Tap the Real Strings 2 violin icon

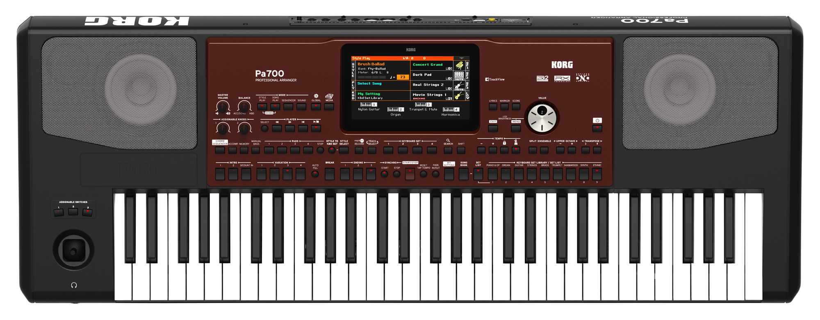click(459, 86)
